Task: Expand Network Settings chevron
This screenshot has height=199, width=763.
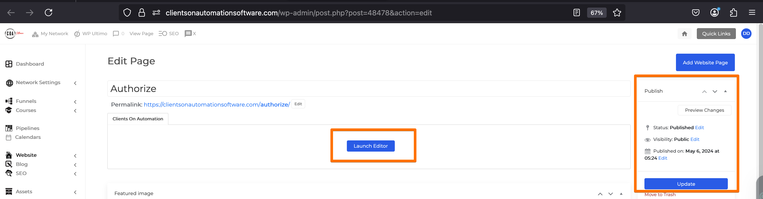Action: tap(75, 83)
